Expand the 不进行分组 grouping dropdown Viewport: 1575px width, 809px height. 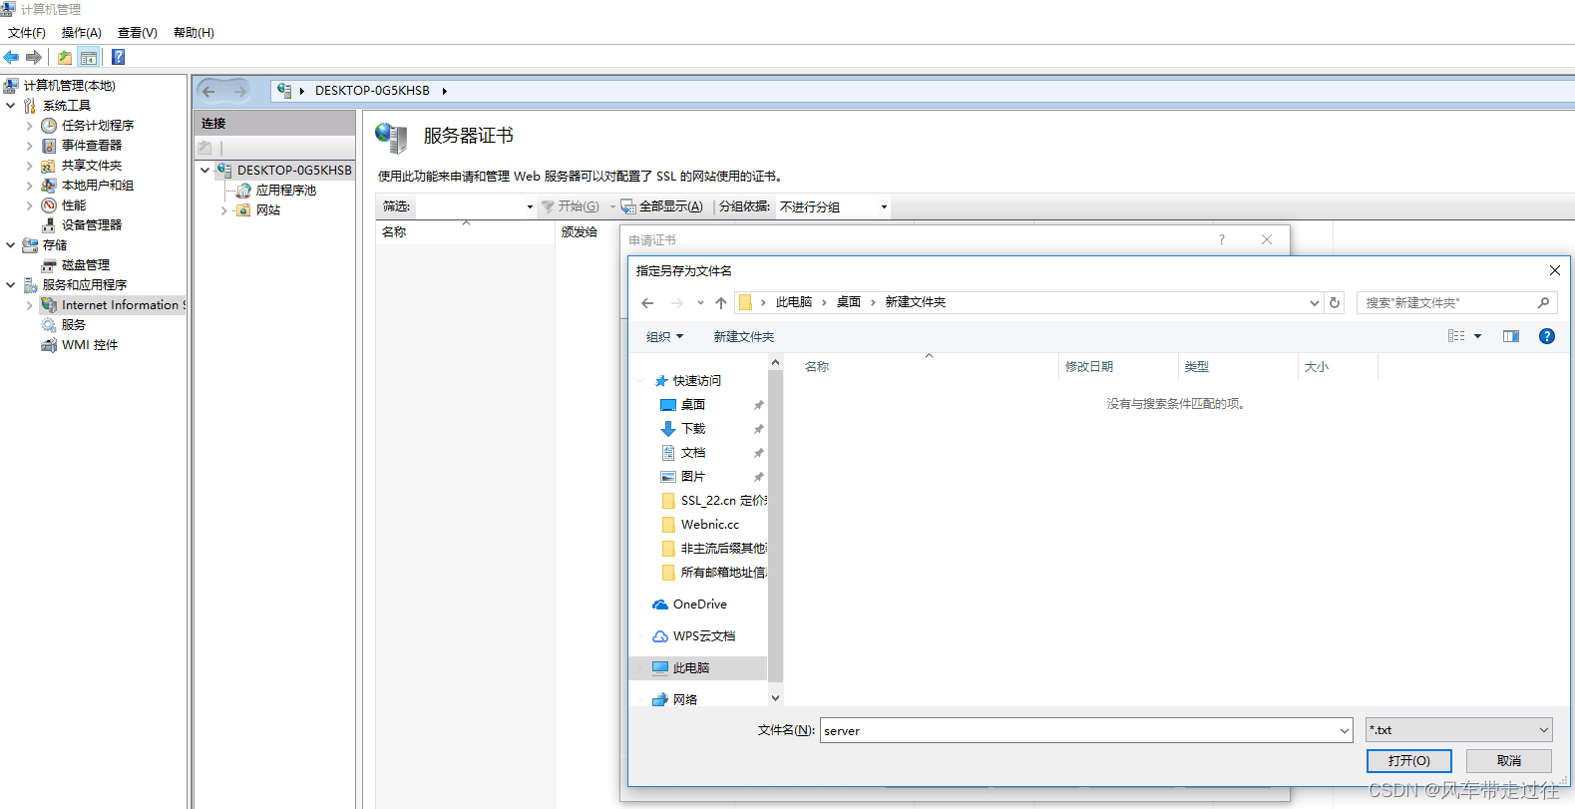point(834,206)
